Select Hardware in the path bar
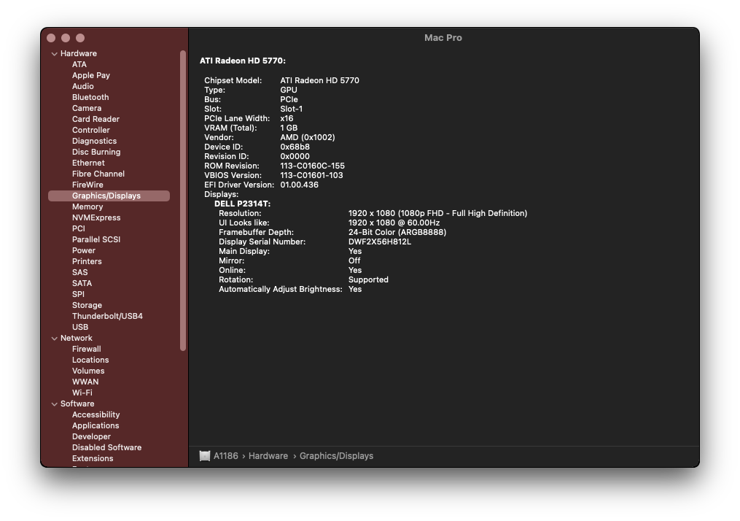The image size is (740, 521). click(x=268, y=456)
